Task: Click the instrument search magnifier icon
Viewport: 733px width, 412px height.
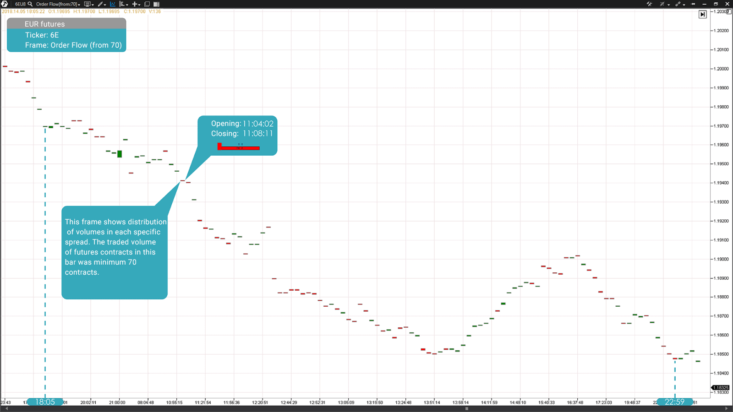Action: (x=30, y=4)
